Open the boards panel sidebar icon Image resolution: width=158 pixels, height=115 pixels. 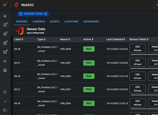(5, 25)
